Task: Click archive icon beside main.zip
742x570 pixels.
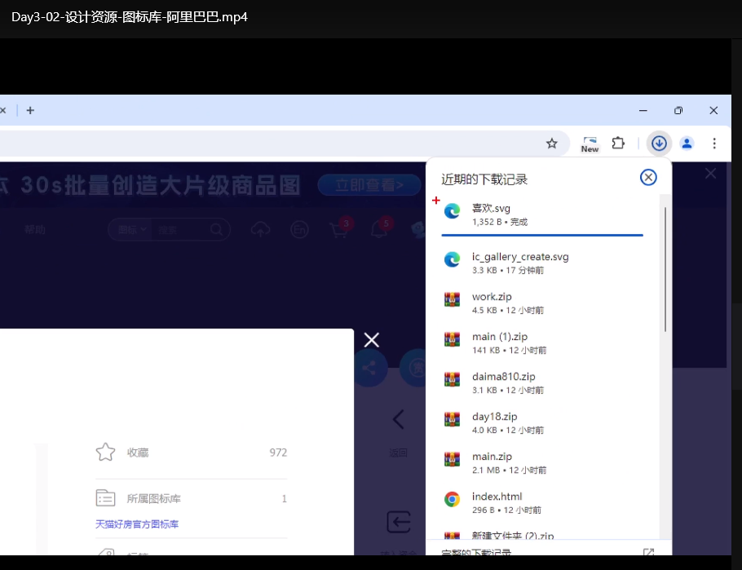Action: pos(452,459)
